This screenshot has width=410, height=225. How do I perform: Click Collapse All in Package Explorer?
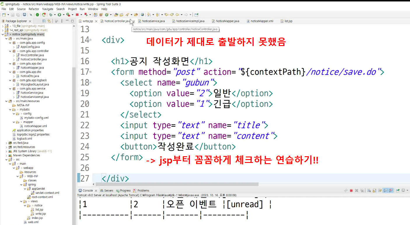click(x=44, y=21)
